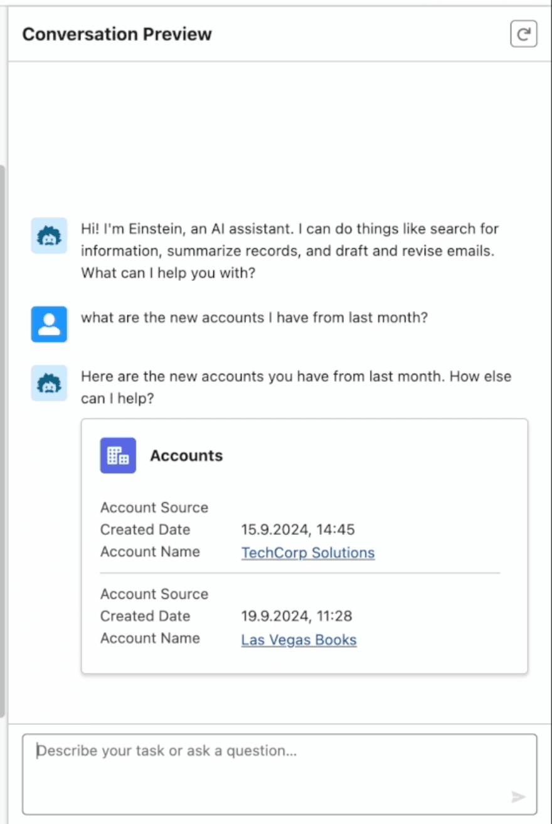Select the user's question about new accounts

tap(254, 317)
